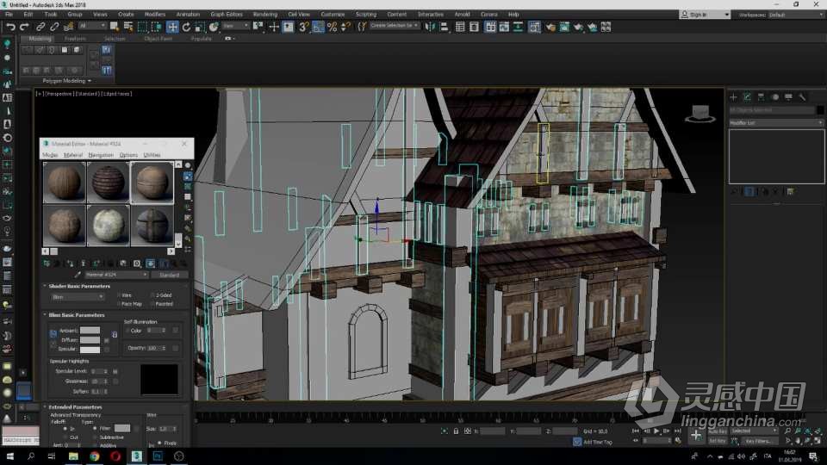The height and width of the screenshot is (465, 827).
Task: Open the selection filter All dropdown
Action: click(x=92, y=26)
